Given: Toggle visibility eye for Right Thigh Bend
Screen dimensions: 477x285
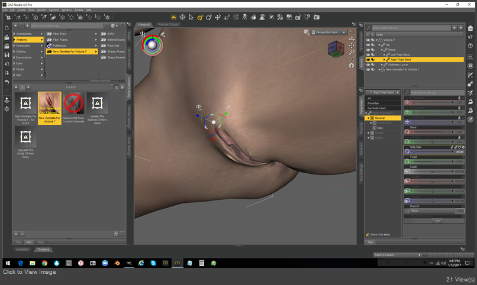Looking at the screenshot, I should tap(368, 60).
